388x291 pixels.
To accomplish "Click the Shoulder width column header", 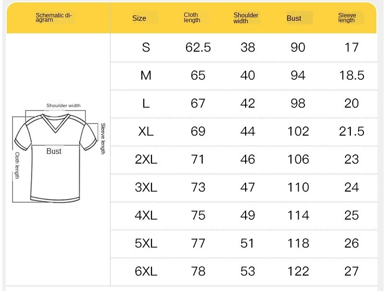I will coord(246,18).
